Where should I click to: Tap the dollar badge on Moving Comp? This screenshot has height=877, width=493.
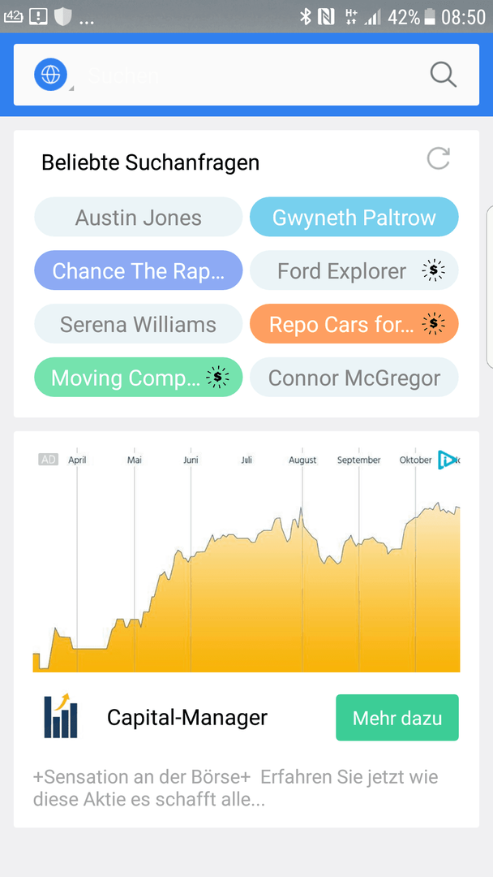[x=218, y=378]
